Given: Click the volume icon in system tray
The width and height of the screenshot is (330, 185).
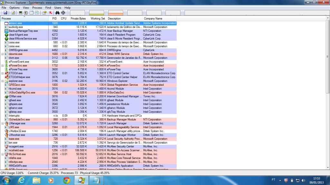Looking at the screenshot, I should click(303, 181).
